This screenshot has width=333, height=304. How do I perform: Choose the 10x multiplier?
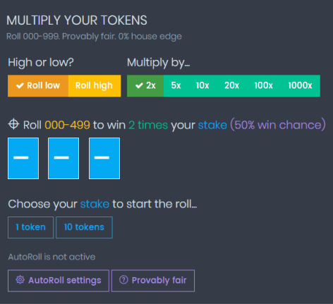(x=202, y=86)
